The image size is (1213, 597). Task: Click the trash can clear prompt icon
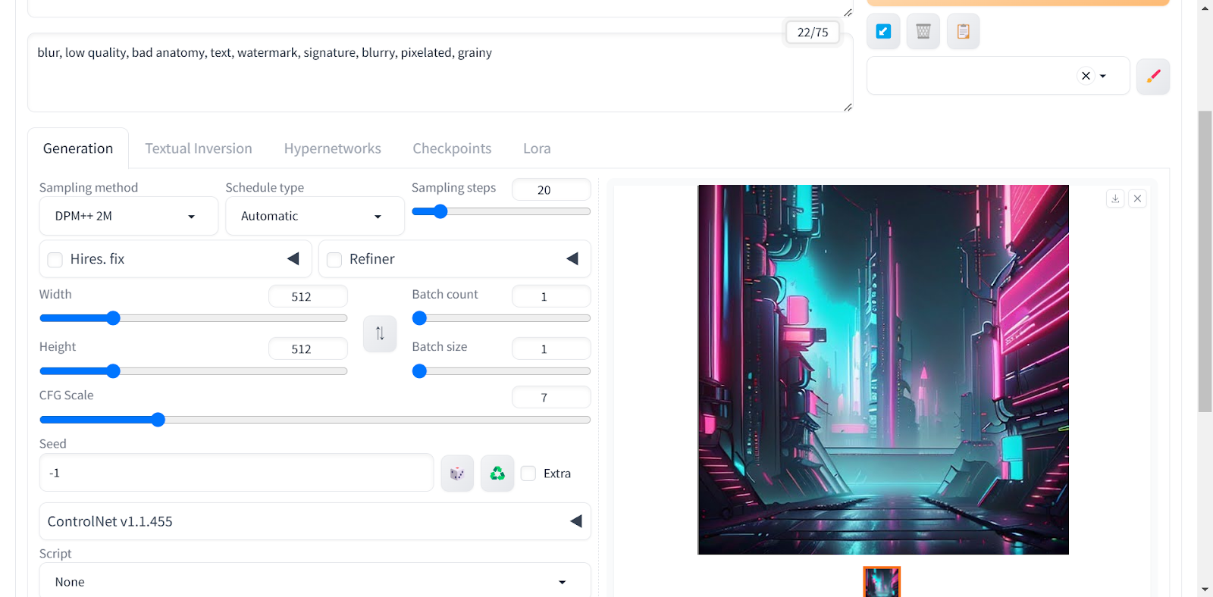coord(923,32)
